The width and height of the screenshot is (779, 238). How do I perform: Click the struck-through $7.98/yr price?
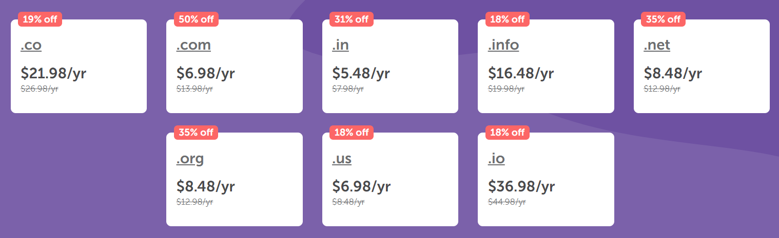[x=348, y=89]
